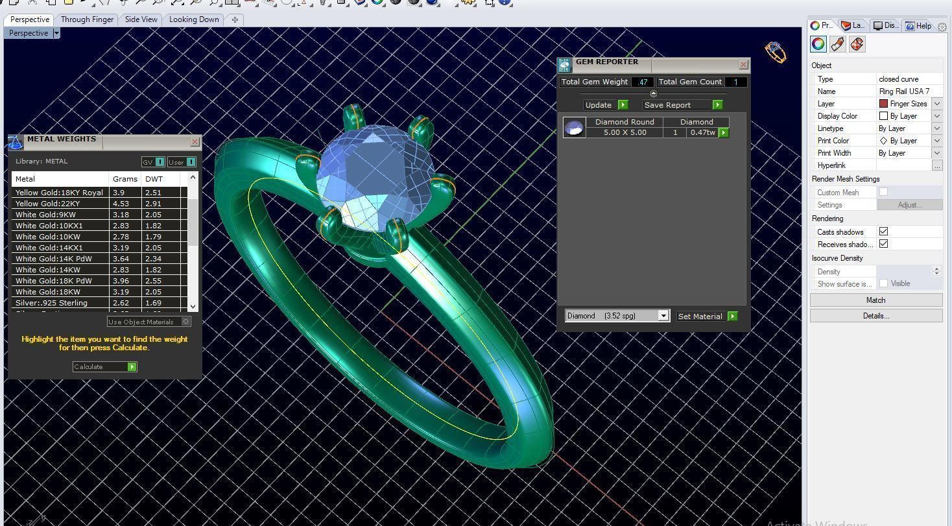Select the White Gold:14K PdW row

(x=99, y=259)
